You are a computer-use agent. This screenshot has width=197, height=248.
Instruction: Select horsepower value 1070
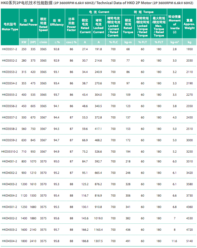pyautogui.click(x=33, y=161)
